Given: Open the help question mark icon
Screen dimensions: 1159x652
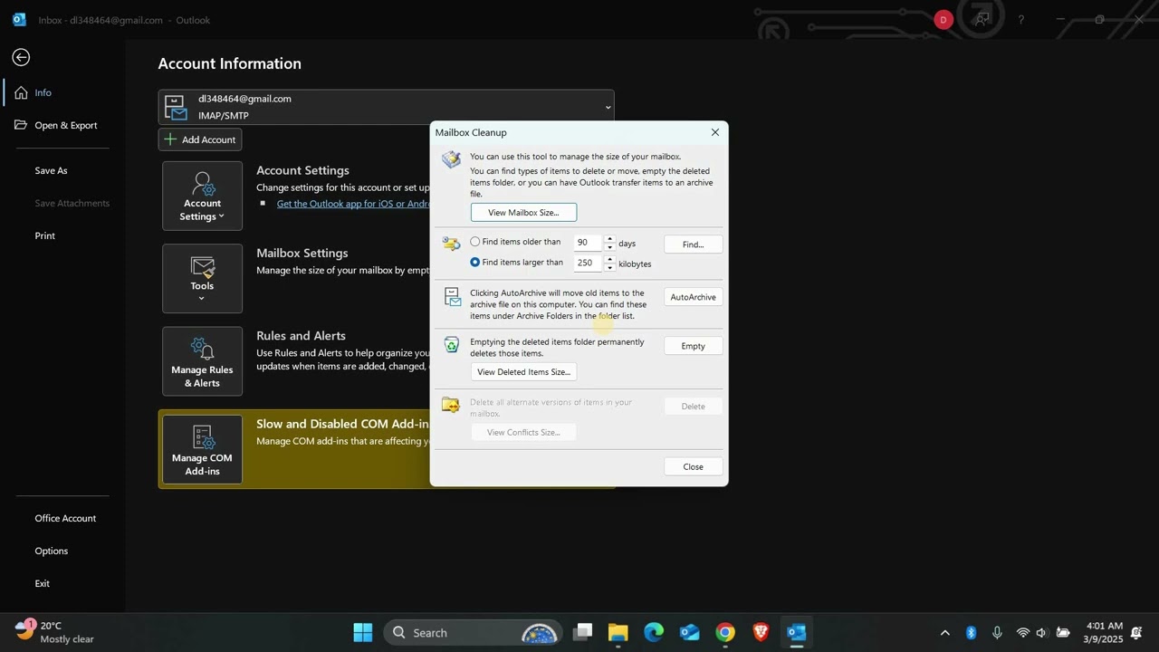Looking at the screenshot, I should 1021,20.
